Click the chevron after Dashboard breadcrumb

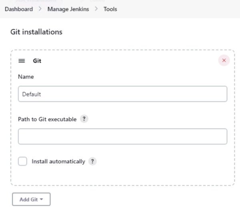click(40, 9)
